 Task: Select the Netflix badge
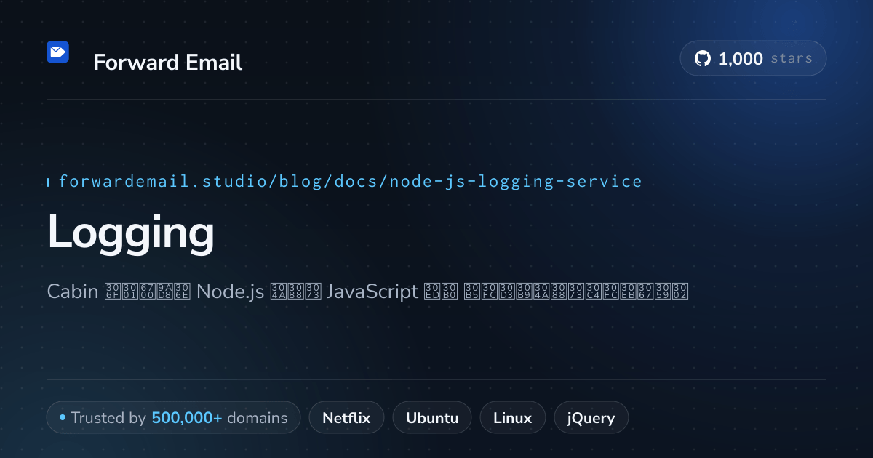click(346, 418)
